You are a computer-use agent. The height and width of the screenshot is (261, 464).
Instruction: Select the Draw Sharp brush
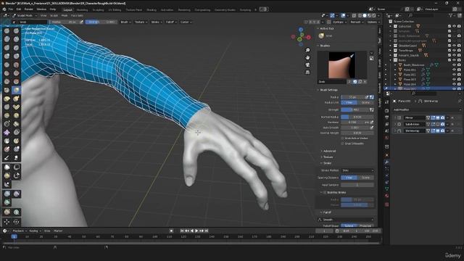click(x=16, y=30)
